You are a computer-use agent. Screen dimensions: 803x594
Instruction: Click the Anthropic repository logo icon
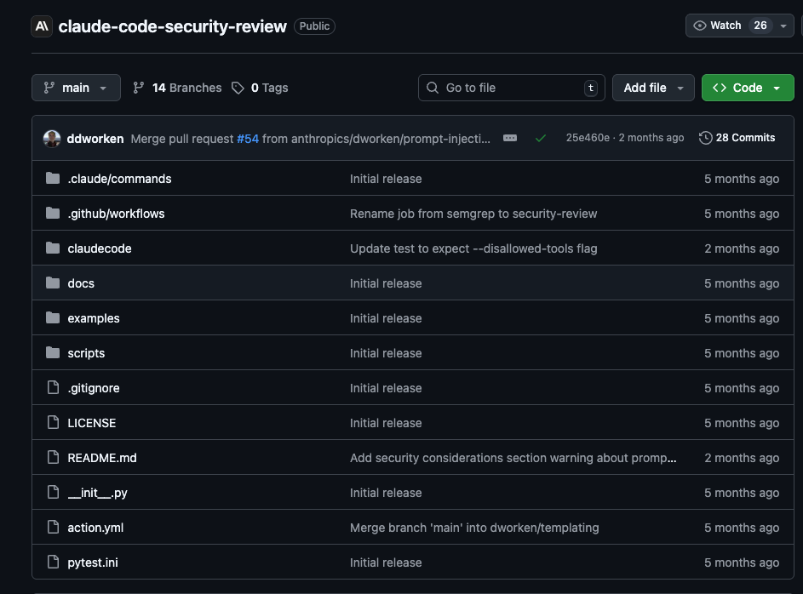tap(42, 26)
